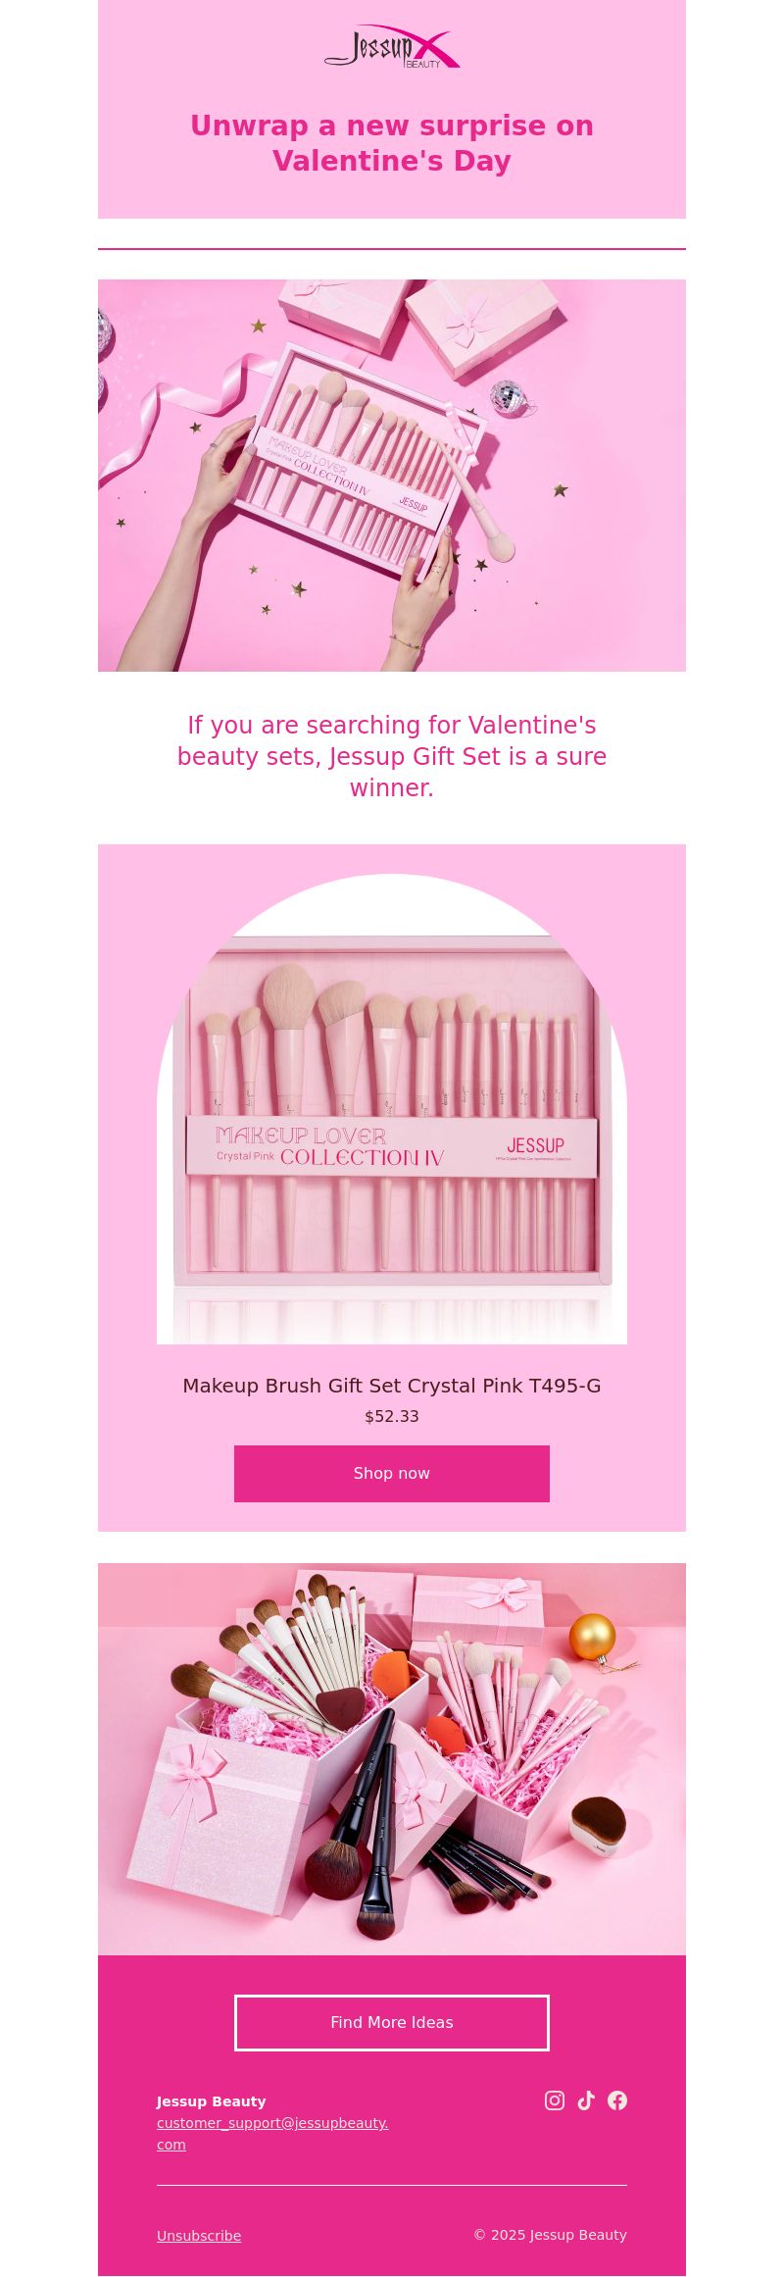Click the Jessup Beauty logo at top
Image resolution: width=784 pixels, height=2277 pixels.
(x=392, y=47)
